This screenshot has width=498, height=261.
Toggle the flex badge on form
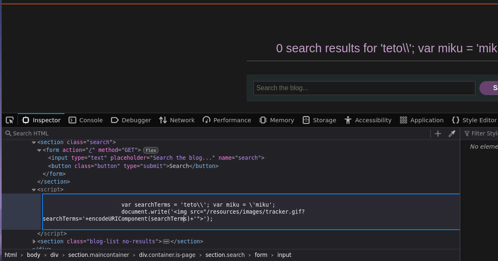151,150
